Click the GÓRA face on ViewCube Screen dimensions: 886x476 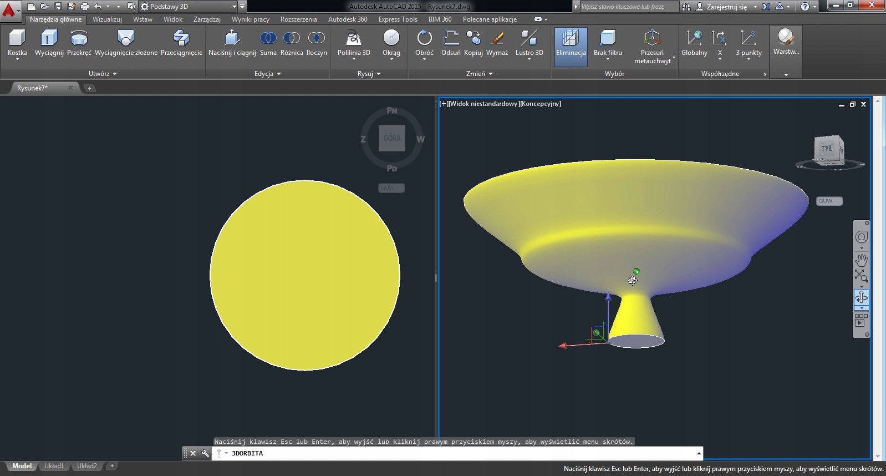[x=391, y=138]
